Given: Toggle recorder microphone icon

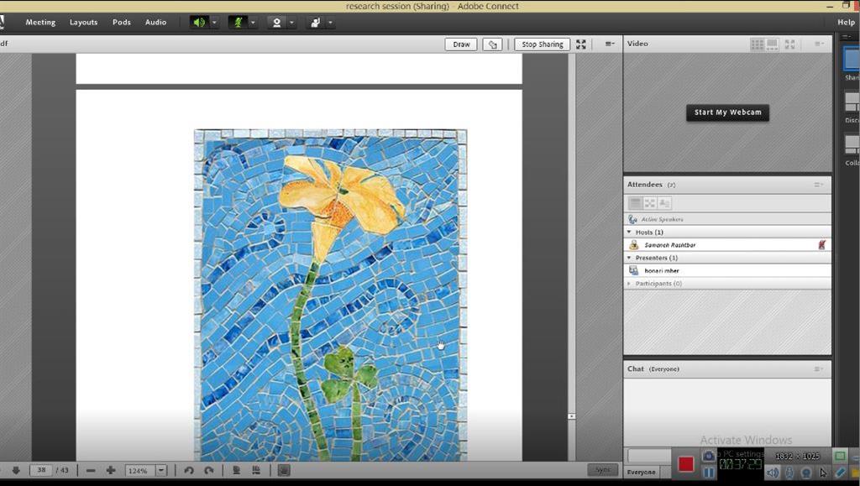Looking at the screenshot, I should 789,473.
